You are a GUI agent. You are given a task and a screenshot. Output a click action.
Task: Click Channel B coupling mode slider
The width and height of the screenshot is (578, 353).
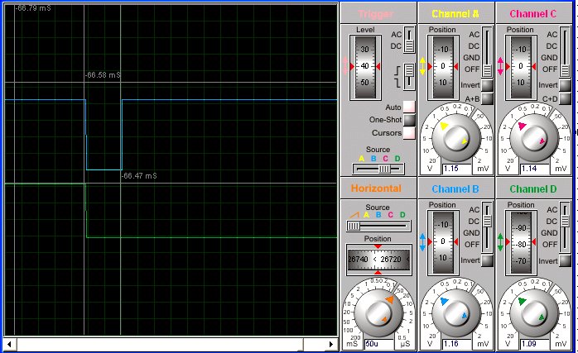click(x=487, y=227)
